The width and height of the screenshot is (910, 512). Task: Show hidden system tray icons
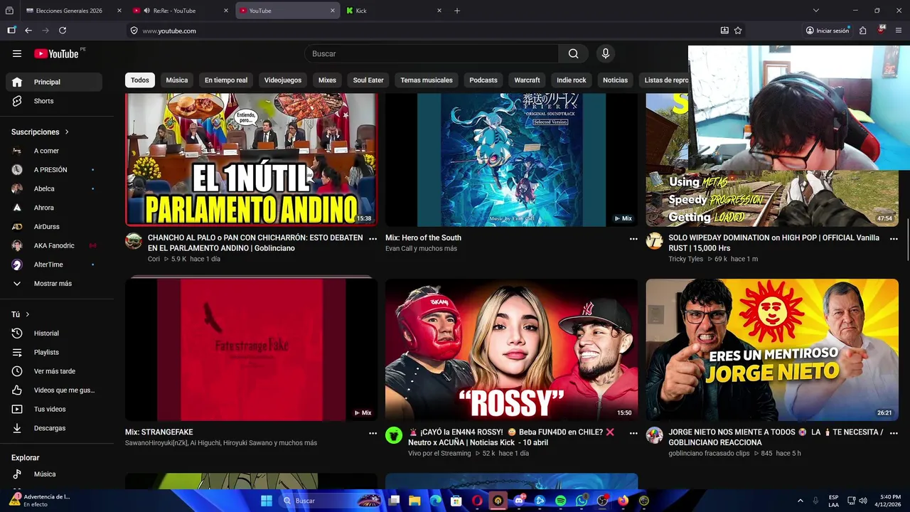coord(800,501)
